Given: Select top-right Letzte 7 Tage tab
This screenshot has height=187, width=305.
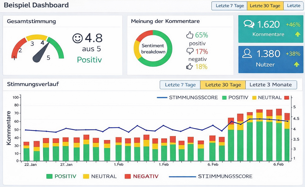Looking at the screenshot, I should (230, 6).
